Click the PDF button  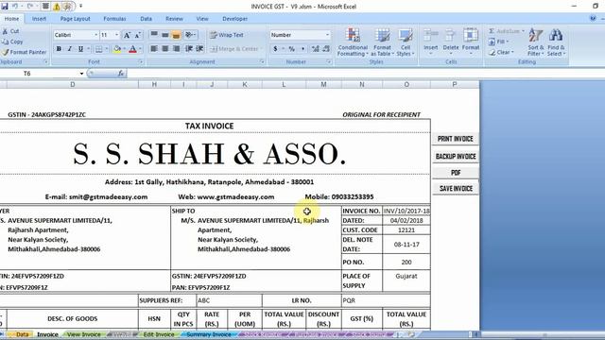pos(456,173)
